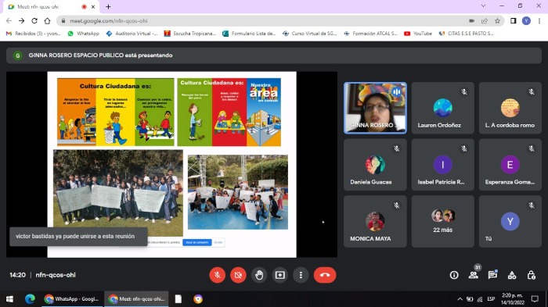Image resolution: width=548 pixels, height=307 pixels.
Task: Expand tab search chevron in title bar
Action: [x=483, y=6]
